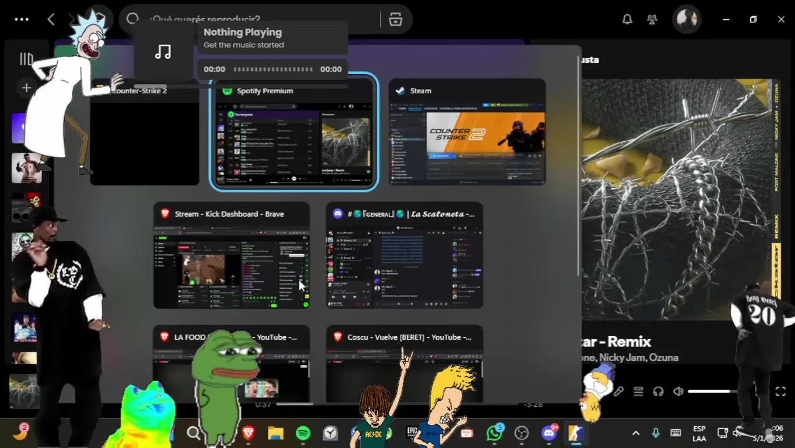Switch to the Steam window
Viewport: 795px width, 448px height.
point(467,132)
